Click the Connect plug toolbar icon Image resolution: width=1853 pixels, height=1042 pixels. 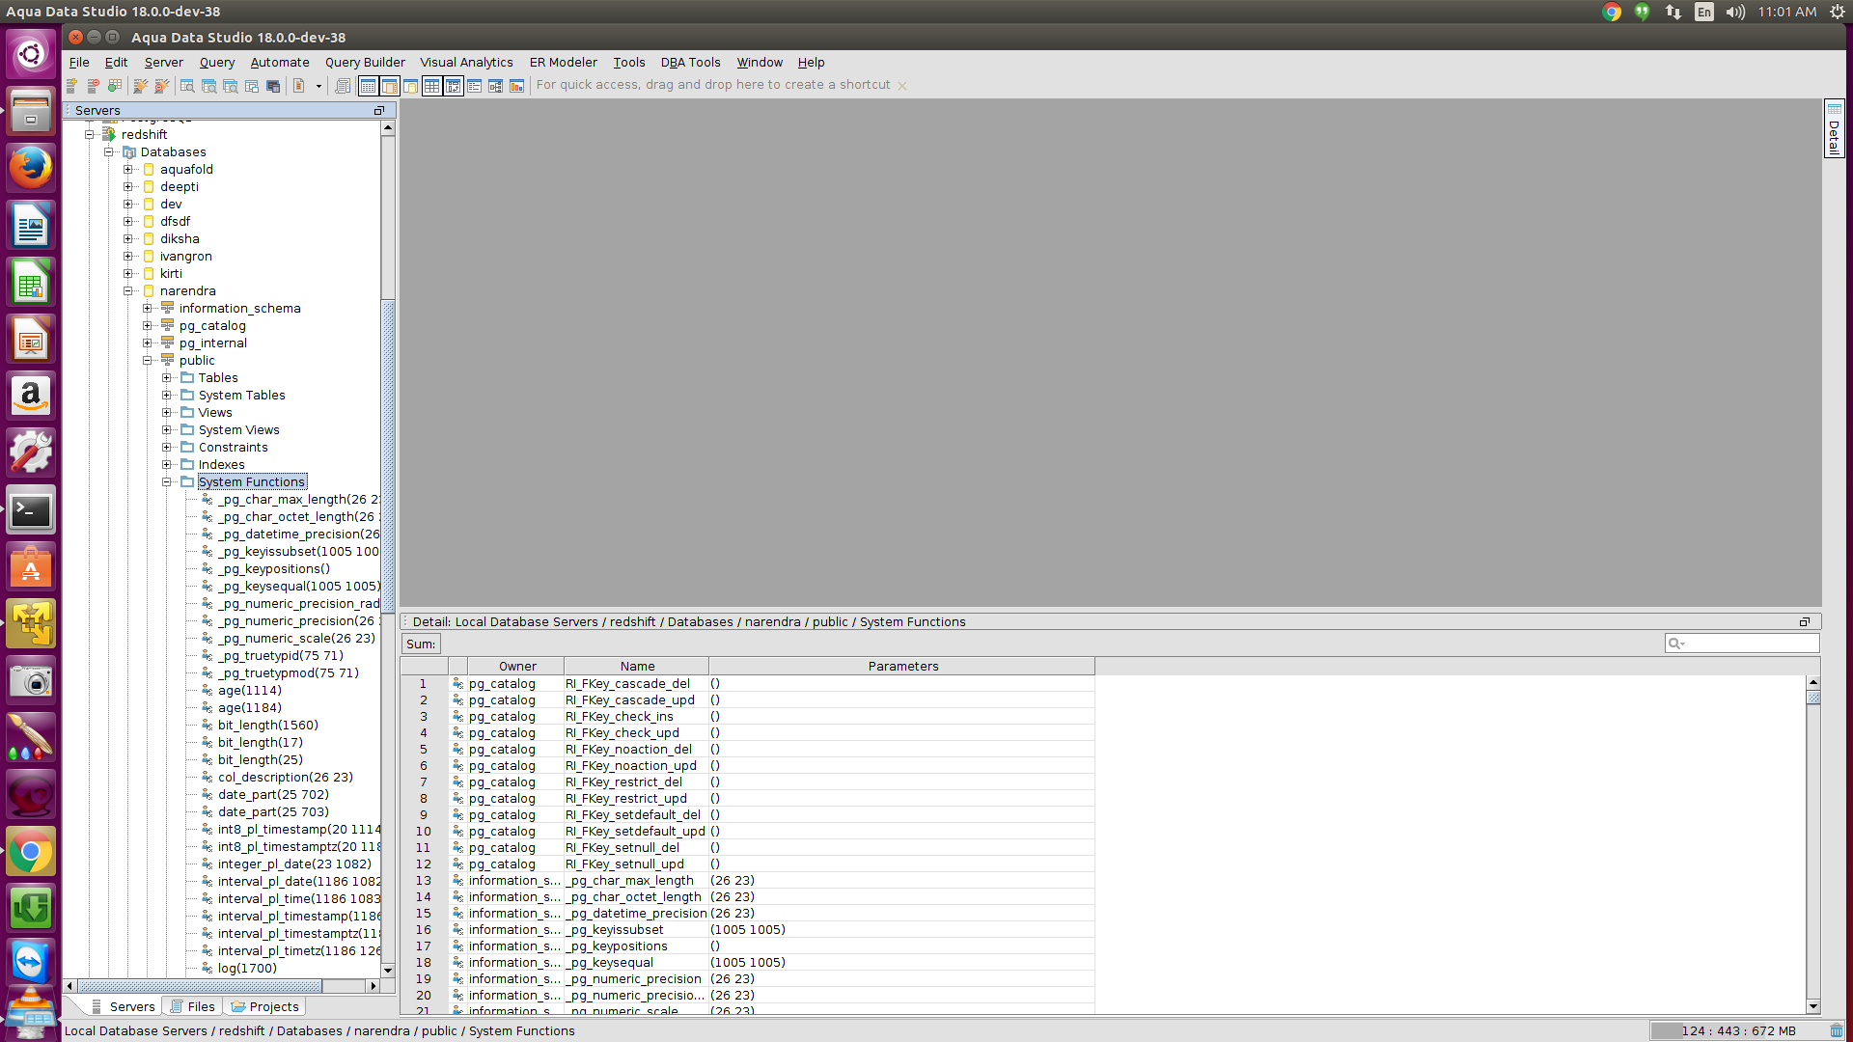pyautogui.click(x=140, y=86)
